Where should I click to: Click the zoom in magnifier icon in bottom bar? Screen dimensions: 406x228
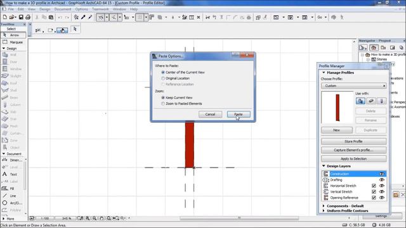click(88, 218)
